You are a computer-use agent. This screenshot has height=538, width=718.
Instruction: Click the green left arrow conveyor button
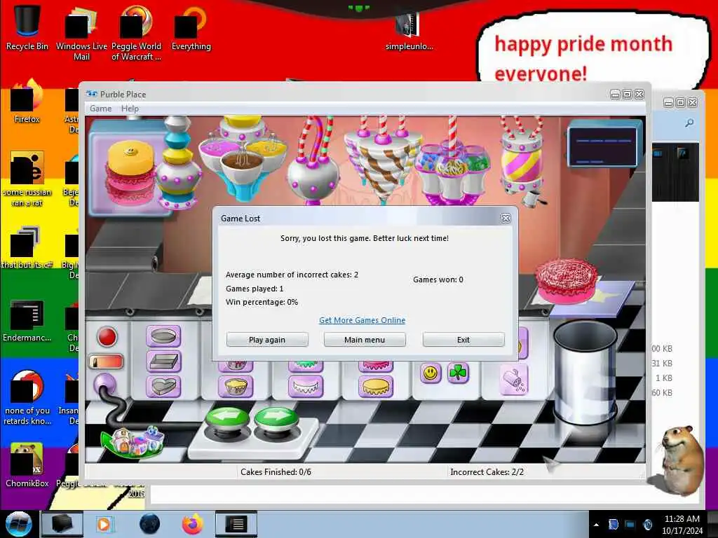tap(228, 419)
